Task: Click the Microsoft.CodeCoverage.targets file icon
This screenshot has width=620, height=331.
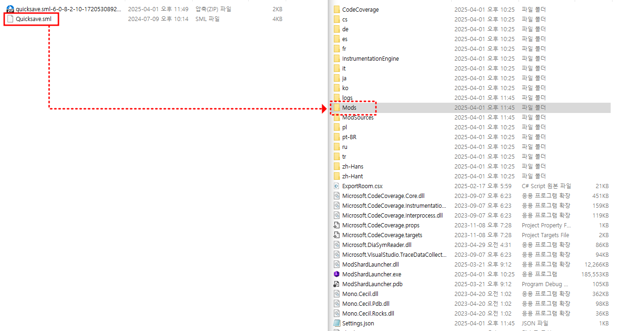Action: tap(337, 235)
